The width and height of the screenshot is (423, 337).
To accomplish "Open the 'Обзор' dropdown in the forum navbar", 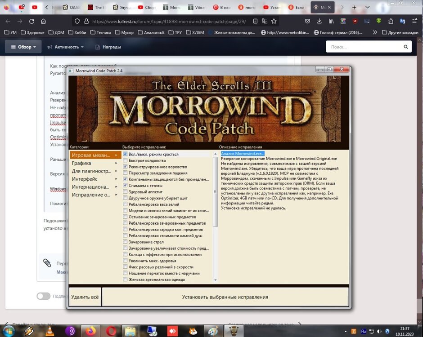I will tap(23, 47).
